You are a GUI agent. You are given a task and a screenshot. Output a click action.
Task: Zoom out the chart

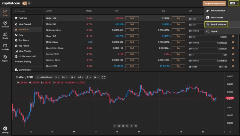pyautogui.click(x=119, y=126)
